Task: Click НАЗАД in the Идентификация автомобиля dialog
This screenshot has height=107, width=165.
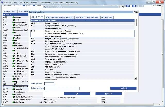Action: pos(109,94)
